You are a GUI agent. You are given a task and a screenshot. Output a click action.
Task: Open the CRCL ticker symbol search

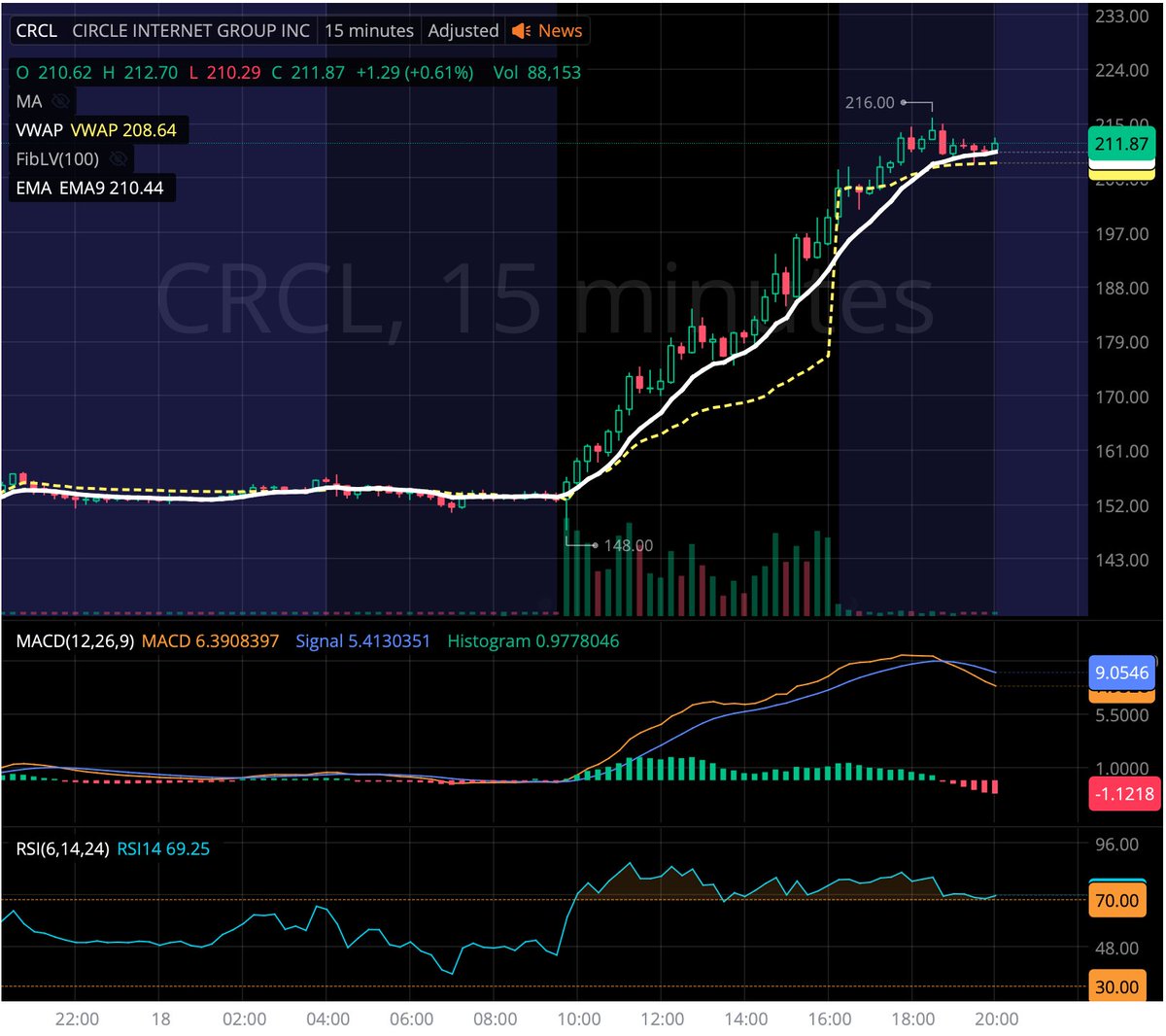[x=37, y=31]
